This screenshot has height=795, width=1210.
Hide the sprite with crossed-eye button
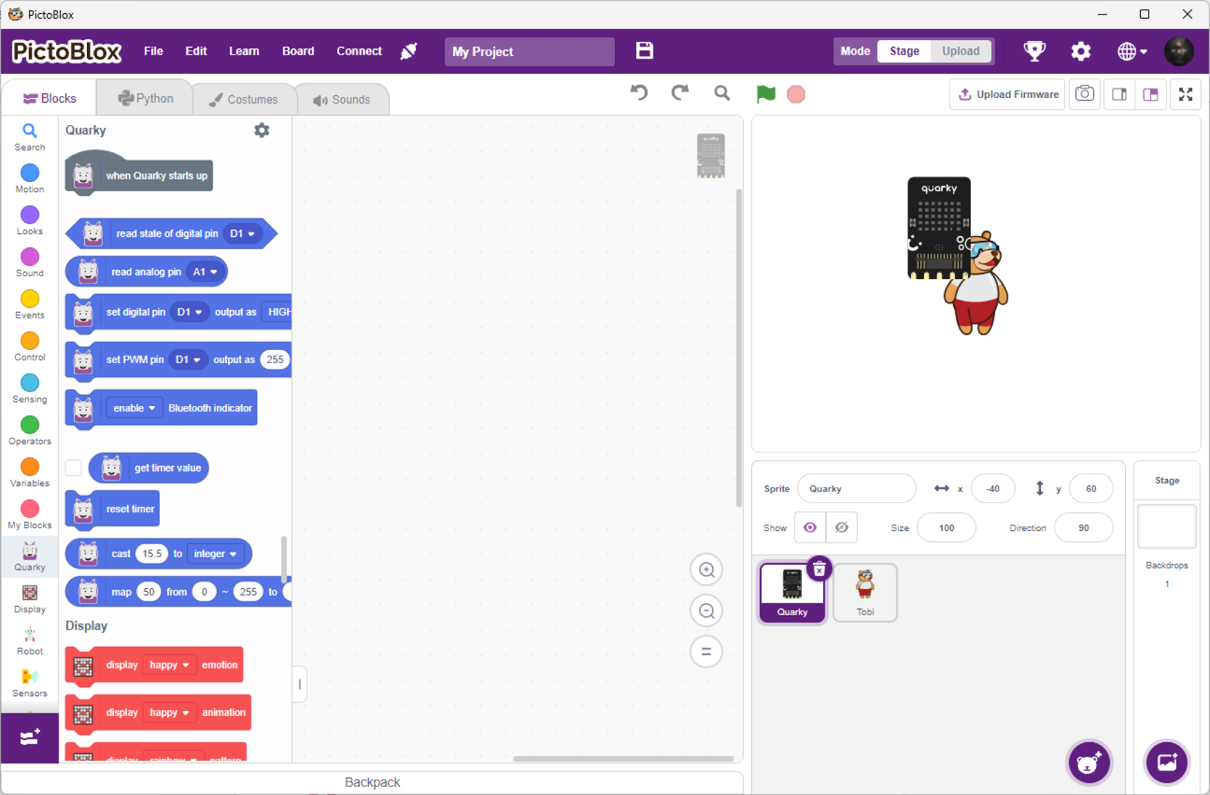coord(841,527)
